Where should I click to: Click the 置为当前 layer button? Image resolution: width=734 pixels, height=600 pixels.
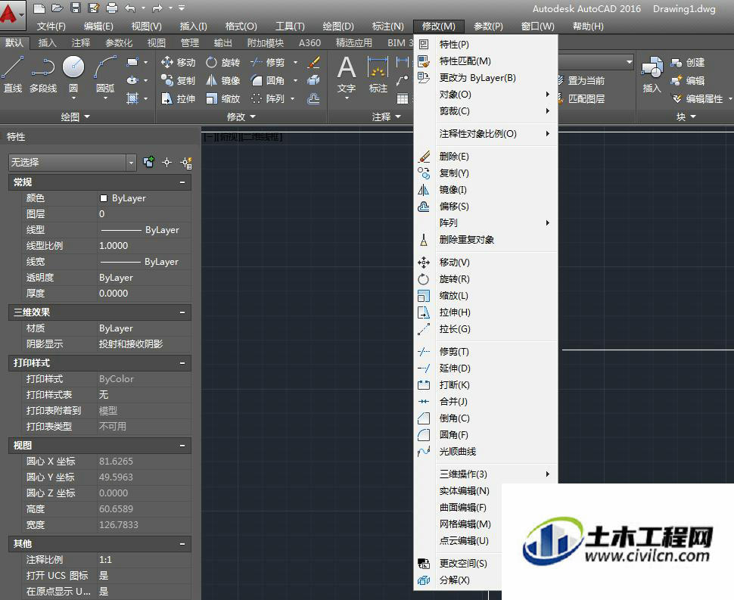pyautogui.click(x=581, y=80)
